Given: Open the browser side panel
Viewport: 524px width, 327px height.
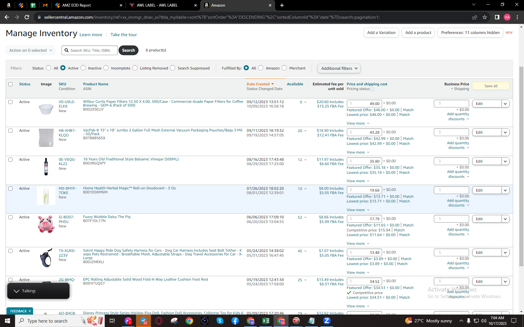Looking at the screenshot, I should [497, 17].
